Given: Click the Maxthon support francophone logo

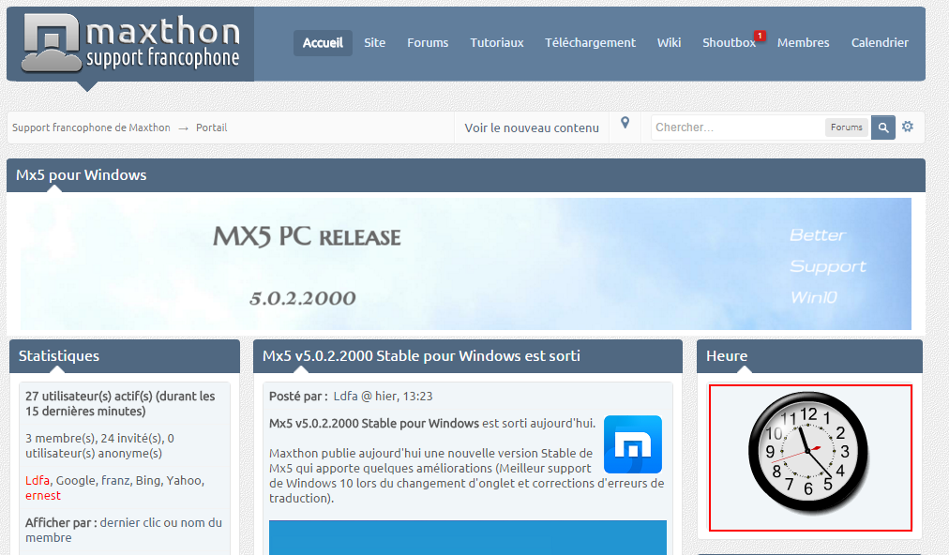Looking at the screenshot, I should [130, 43].
